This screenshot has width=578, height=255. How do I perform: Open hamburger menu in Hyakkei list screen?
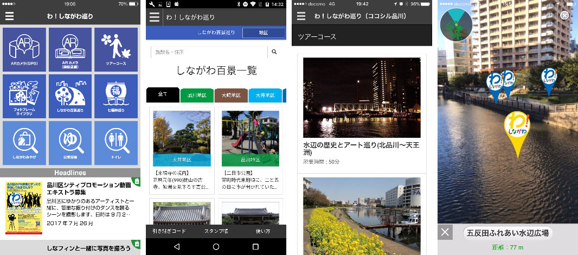tap(155, 17)
